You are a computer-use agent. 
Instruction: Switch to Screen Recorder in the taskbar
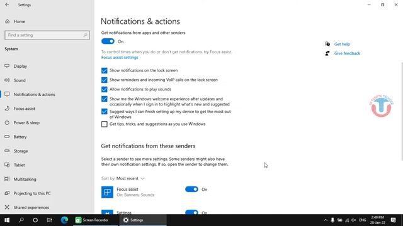(96, 220)
